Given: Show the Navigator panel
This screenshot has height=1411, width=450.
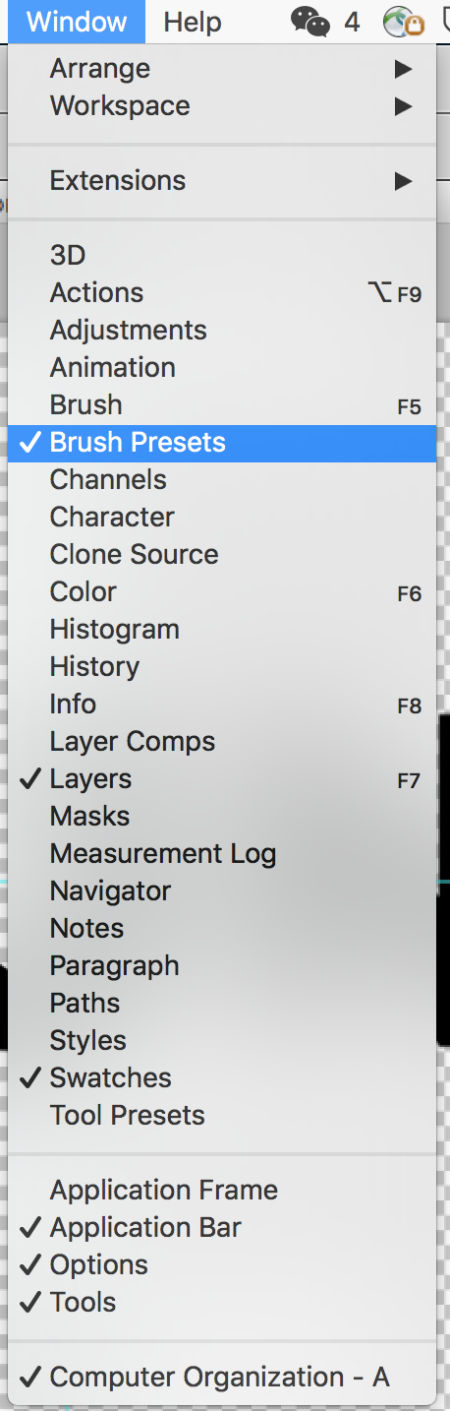Looking at the screenshot, I should [222, 891].
